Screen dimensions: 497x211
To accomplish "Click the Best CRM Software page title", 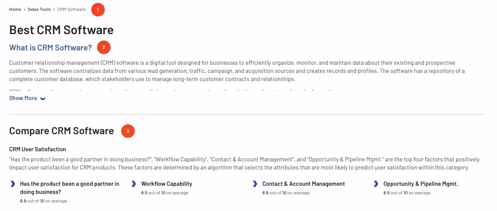I will 61,30.
